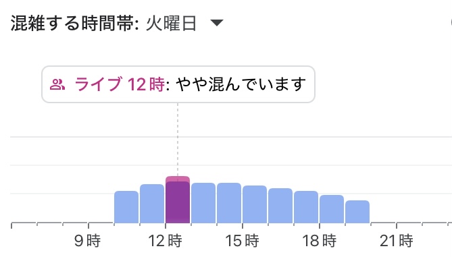
Task: Select the pink live overlay atop 12時 bar
Action: [178, 179]
